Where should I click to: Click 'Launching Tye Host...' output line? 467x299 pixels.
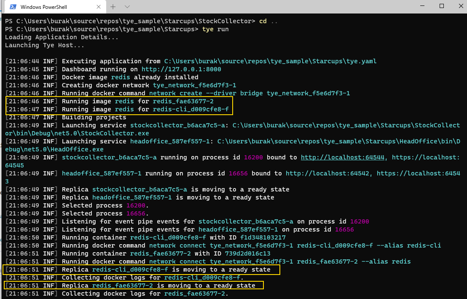pos(45,45)
